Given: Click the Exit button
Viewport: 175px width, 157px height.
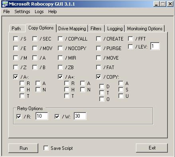Looking at the screenshot, I should tap(152, 148).
